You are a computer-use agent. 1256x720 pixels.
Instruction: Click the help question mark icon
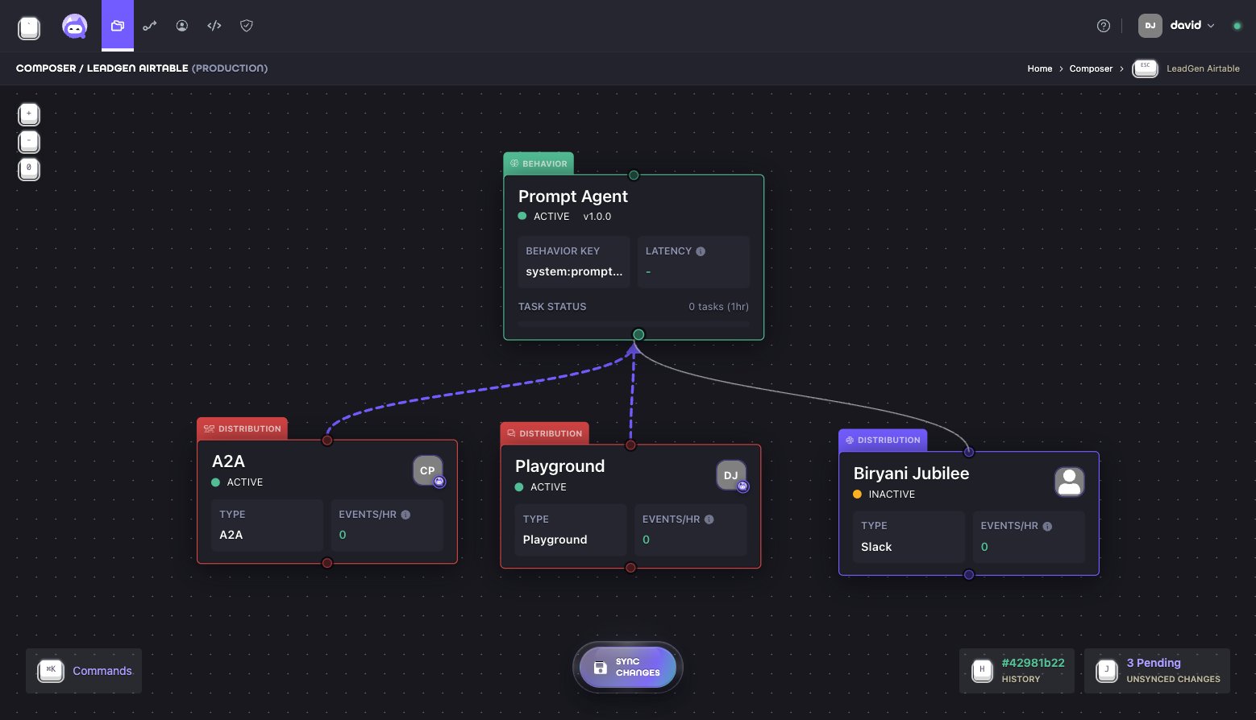click(x=1104, y=26)
